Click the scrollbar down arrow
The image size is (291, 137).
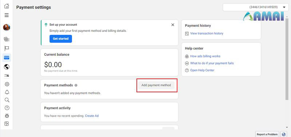click(287, 127)
